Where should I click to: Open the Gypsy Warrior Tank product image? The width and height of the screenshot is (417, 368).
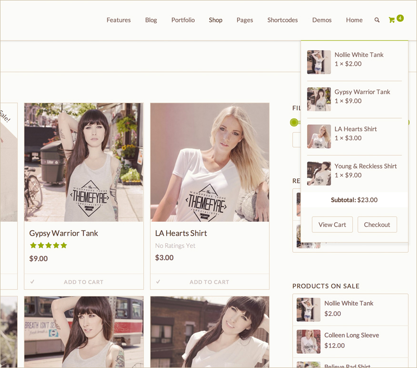tap(84, 162)
